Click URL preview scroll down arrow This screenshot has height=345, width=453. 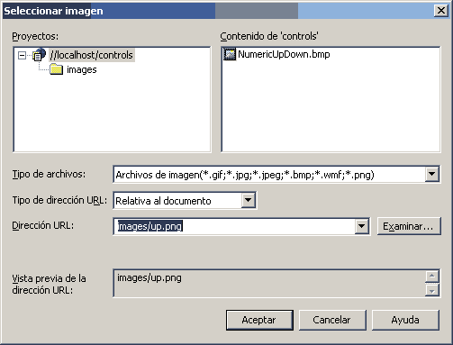coord(432,290)
